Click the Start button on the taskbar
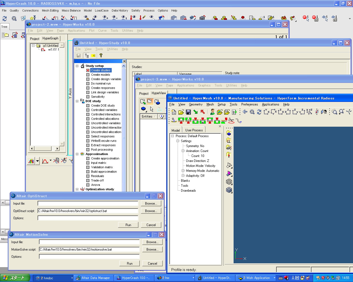Viewport: 353px width, 282px height. click(14, 278)
